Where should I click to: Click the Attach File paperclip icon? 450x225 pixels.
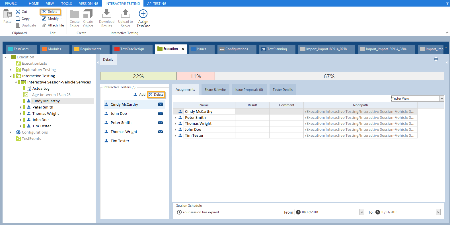pos(44,25)
